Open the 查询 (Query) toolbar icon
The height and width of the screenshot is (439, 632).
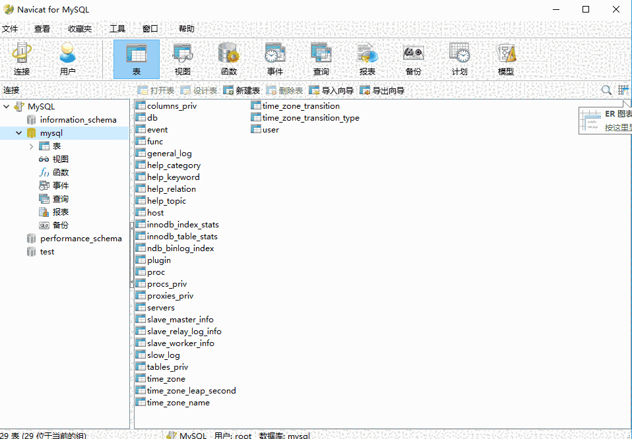click(x=321, y=59)
